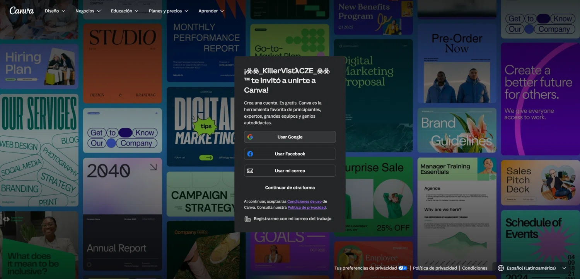580x279 pixels.
Task: Select the New Benefits Program thumbnail
Action: 374,17
